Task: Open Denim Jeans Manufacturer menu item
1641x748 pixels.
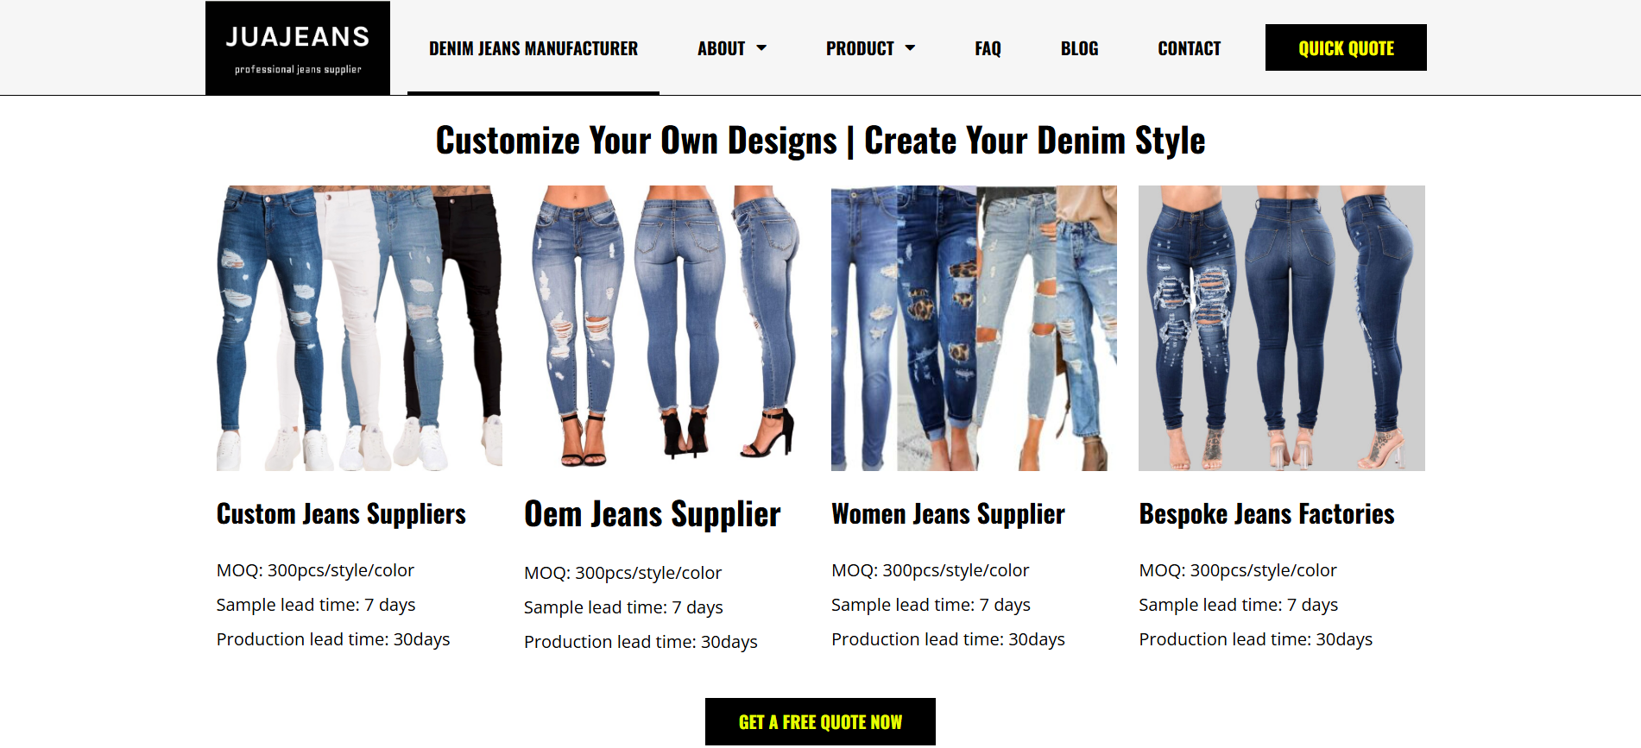Action: click(533, 48)
